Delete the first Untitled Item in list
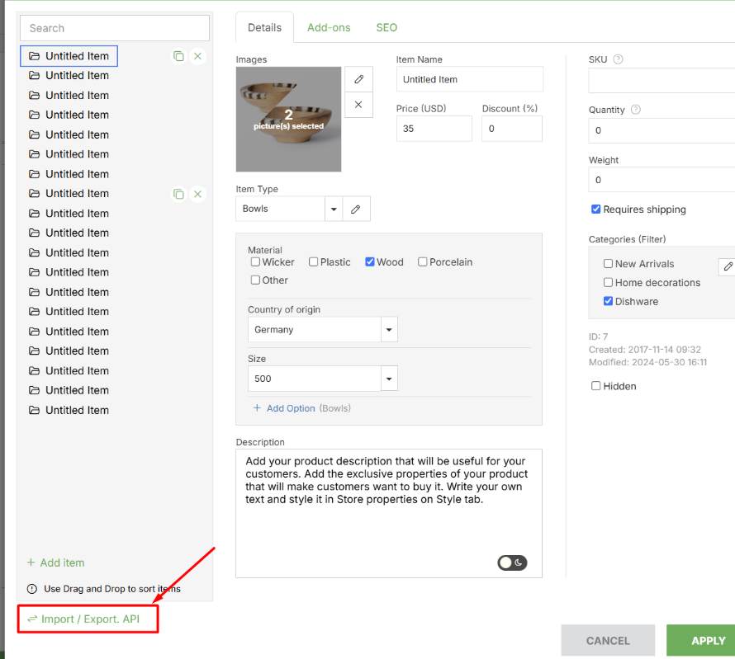Image resolution: width=735 pixels, height=659 pixels. pyautogui.click(x=198, y=56)
